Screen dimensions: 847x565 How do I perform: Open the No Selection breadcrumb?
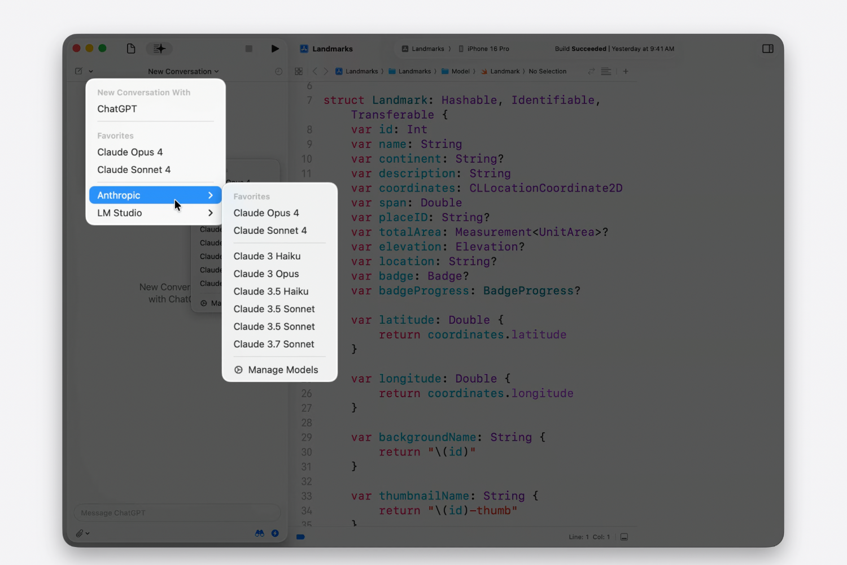tap(548, 71)
